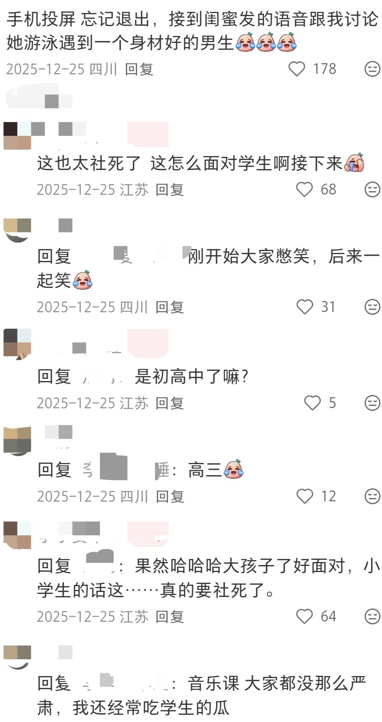382x722 pixels.
Task: Reply to the 小学生的话 comment from 江苏
Action: 170,617
